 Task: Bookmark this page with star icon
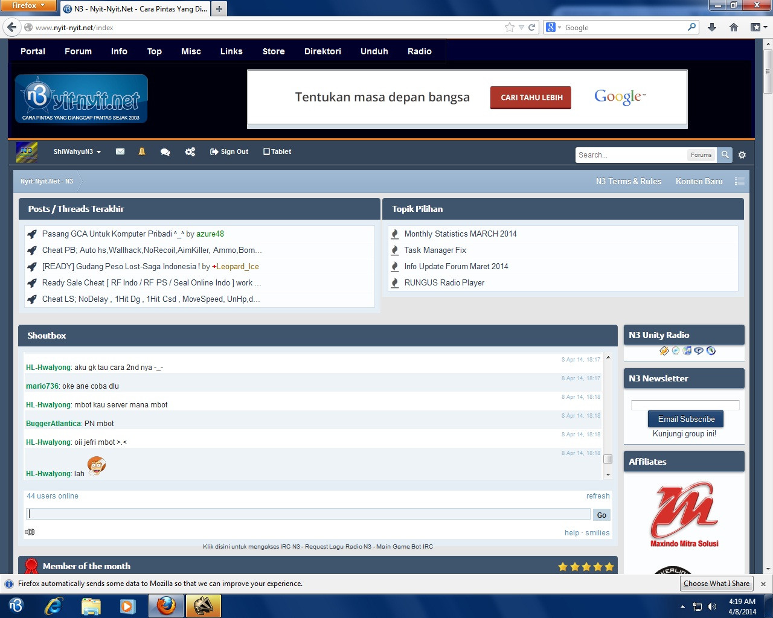pyautogui.click(x=510, y=27)
